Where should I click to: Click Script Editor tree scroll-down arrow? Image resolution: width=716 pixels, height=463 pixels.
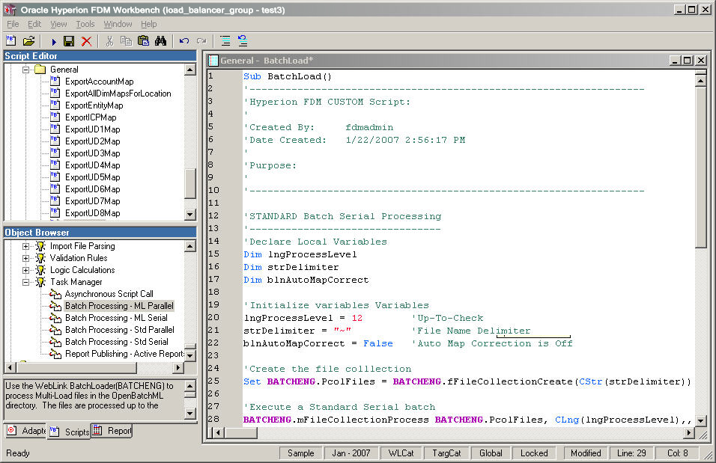190,214
